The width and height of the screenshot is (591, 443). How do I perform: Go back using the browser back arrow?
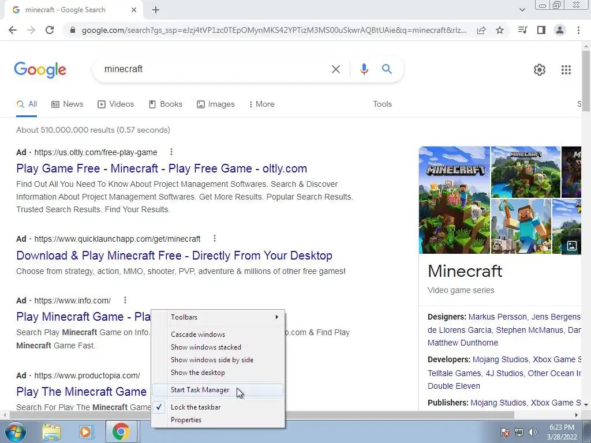click(x=13, y=30)
